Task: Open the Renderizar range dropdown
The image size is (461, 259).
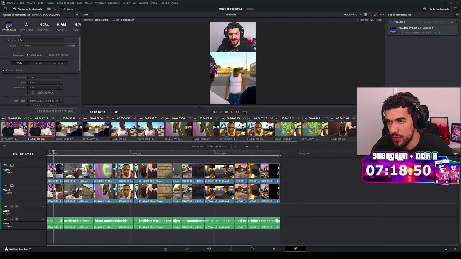Action: click(x=216, y=146)
